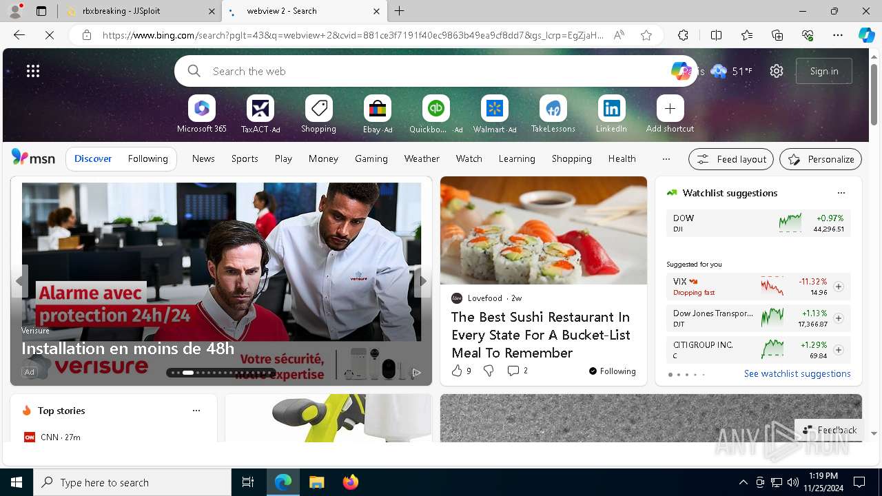
Task: Open Feed layout options
Action: coord(731,159)
